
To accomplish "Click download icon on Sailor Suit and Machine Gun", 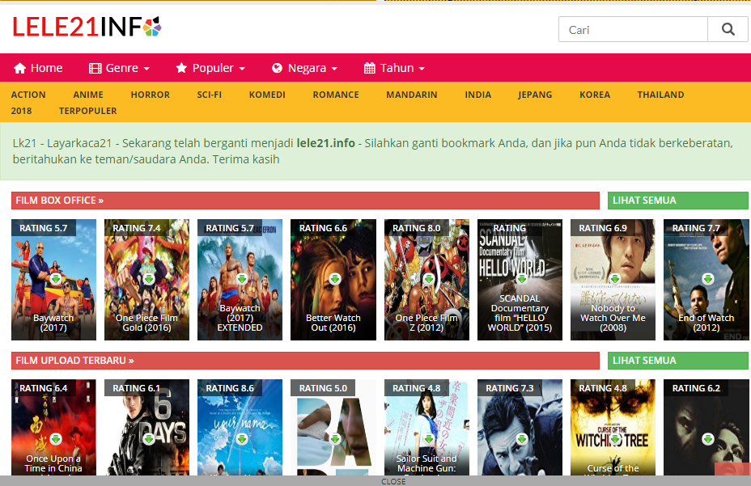I will tap(428, 438).
